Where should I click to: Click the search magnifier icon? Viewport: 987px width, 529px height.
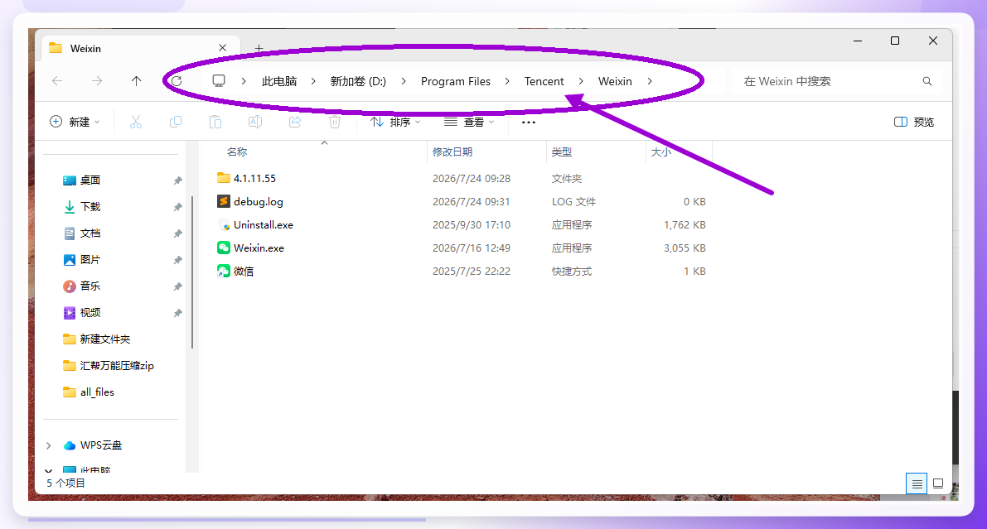coord(927,81)
